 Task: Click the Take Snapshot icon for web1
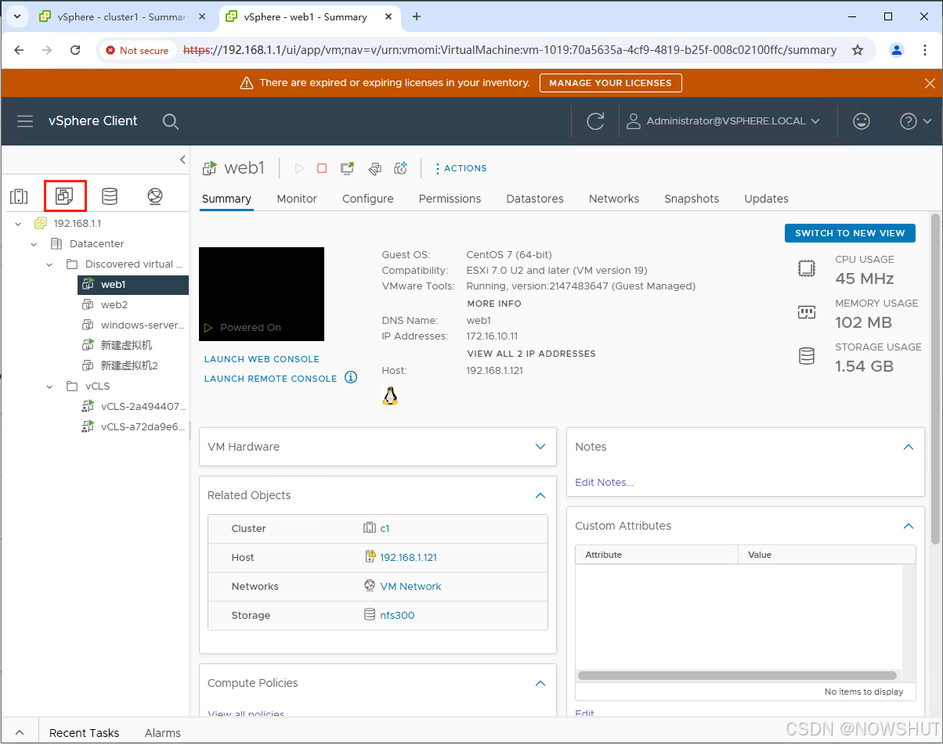click(400, 168)
